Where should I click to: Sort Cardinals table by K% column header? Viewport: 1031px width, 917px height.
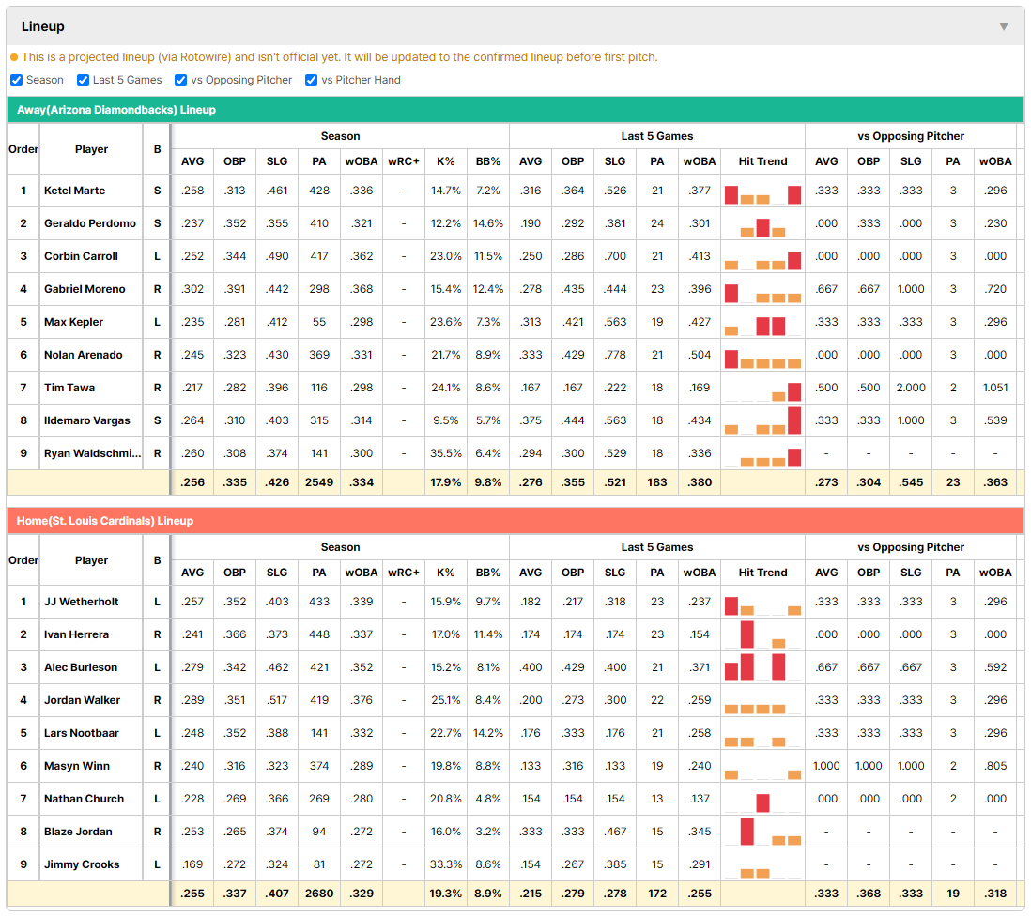446,573
